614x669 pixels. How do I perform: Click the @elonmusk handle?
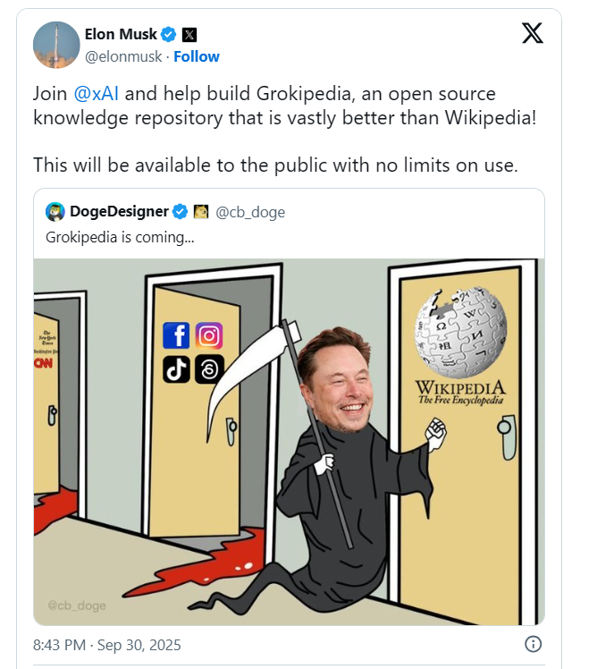point(123,56)
